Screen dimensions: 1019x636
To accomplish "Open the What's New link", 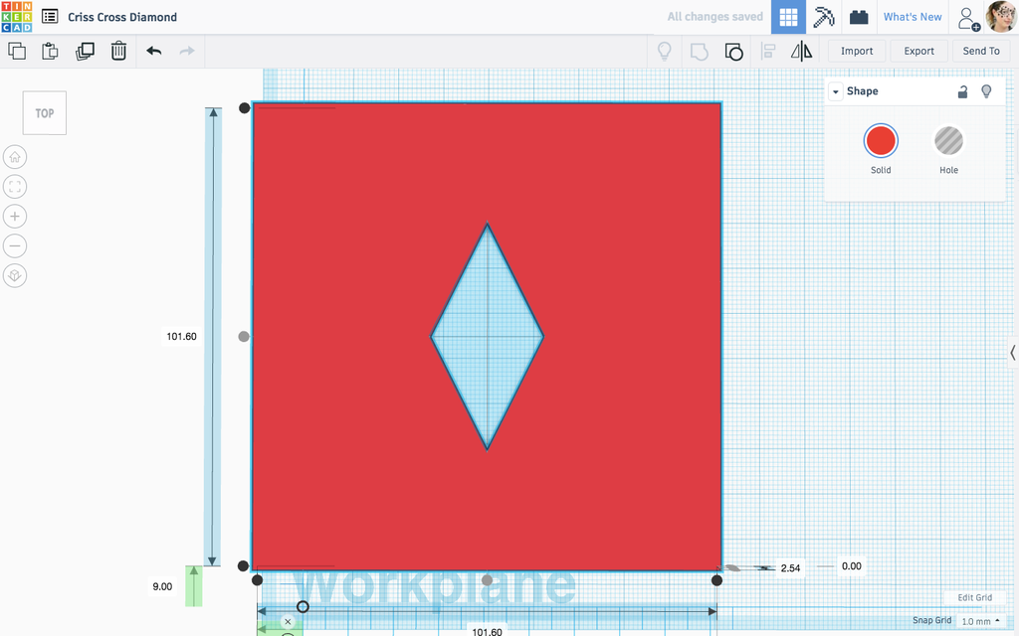I will point(912,17).
